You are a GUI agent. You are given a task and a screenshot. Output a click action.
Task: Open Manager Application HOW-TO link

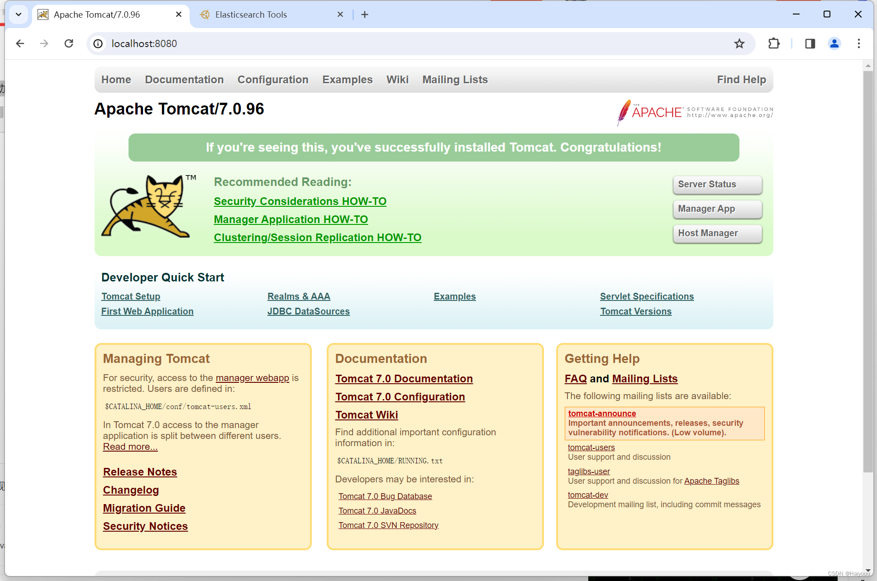click(291, 219)
